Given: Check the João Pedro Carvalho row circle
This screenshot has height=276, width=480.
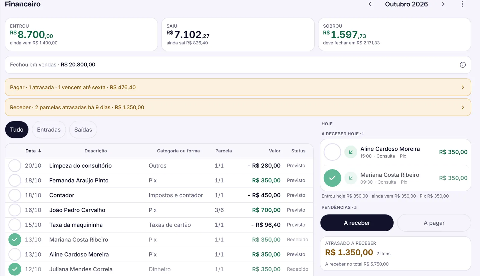Looking at the screenshot, I should pyautogui.click(x=15, y=210).
